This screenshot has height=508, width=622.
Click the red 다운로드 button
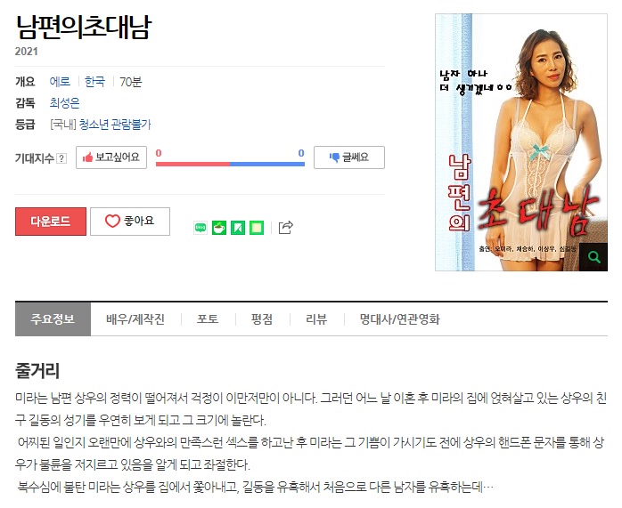pos(51,222)
